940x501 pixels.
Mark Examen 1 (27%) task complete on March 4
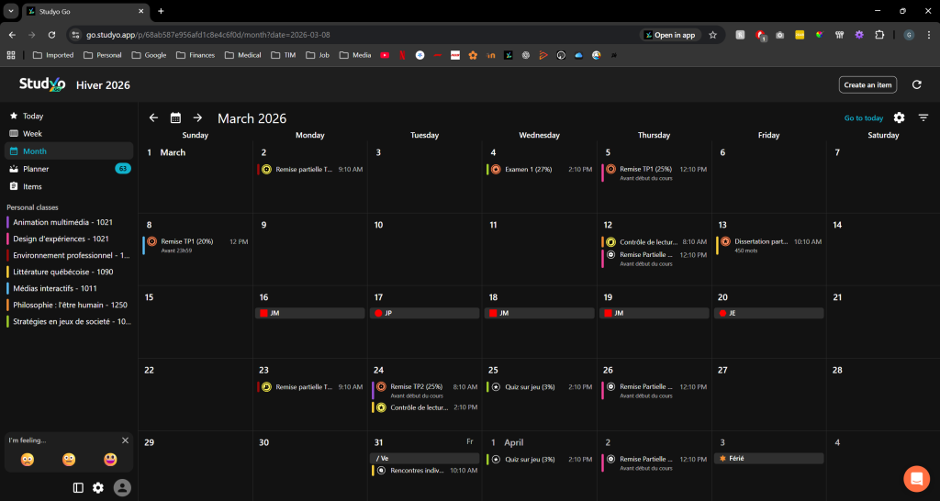click(x=496, y=170)
